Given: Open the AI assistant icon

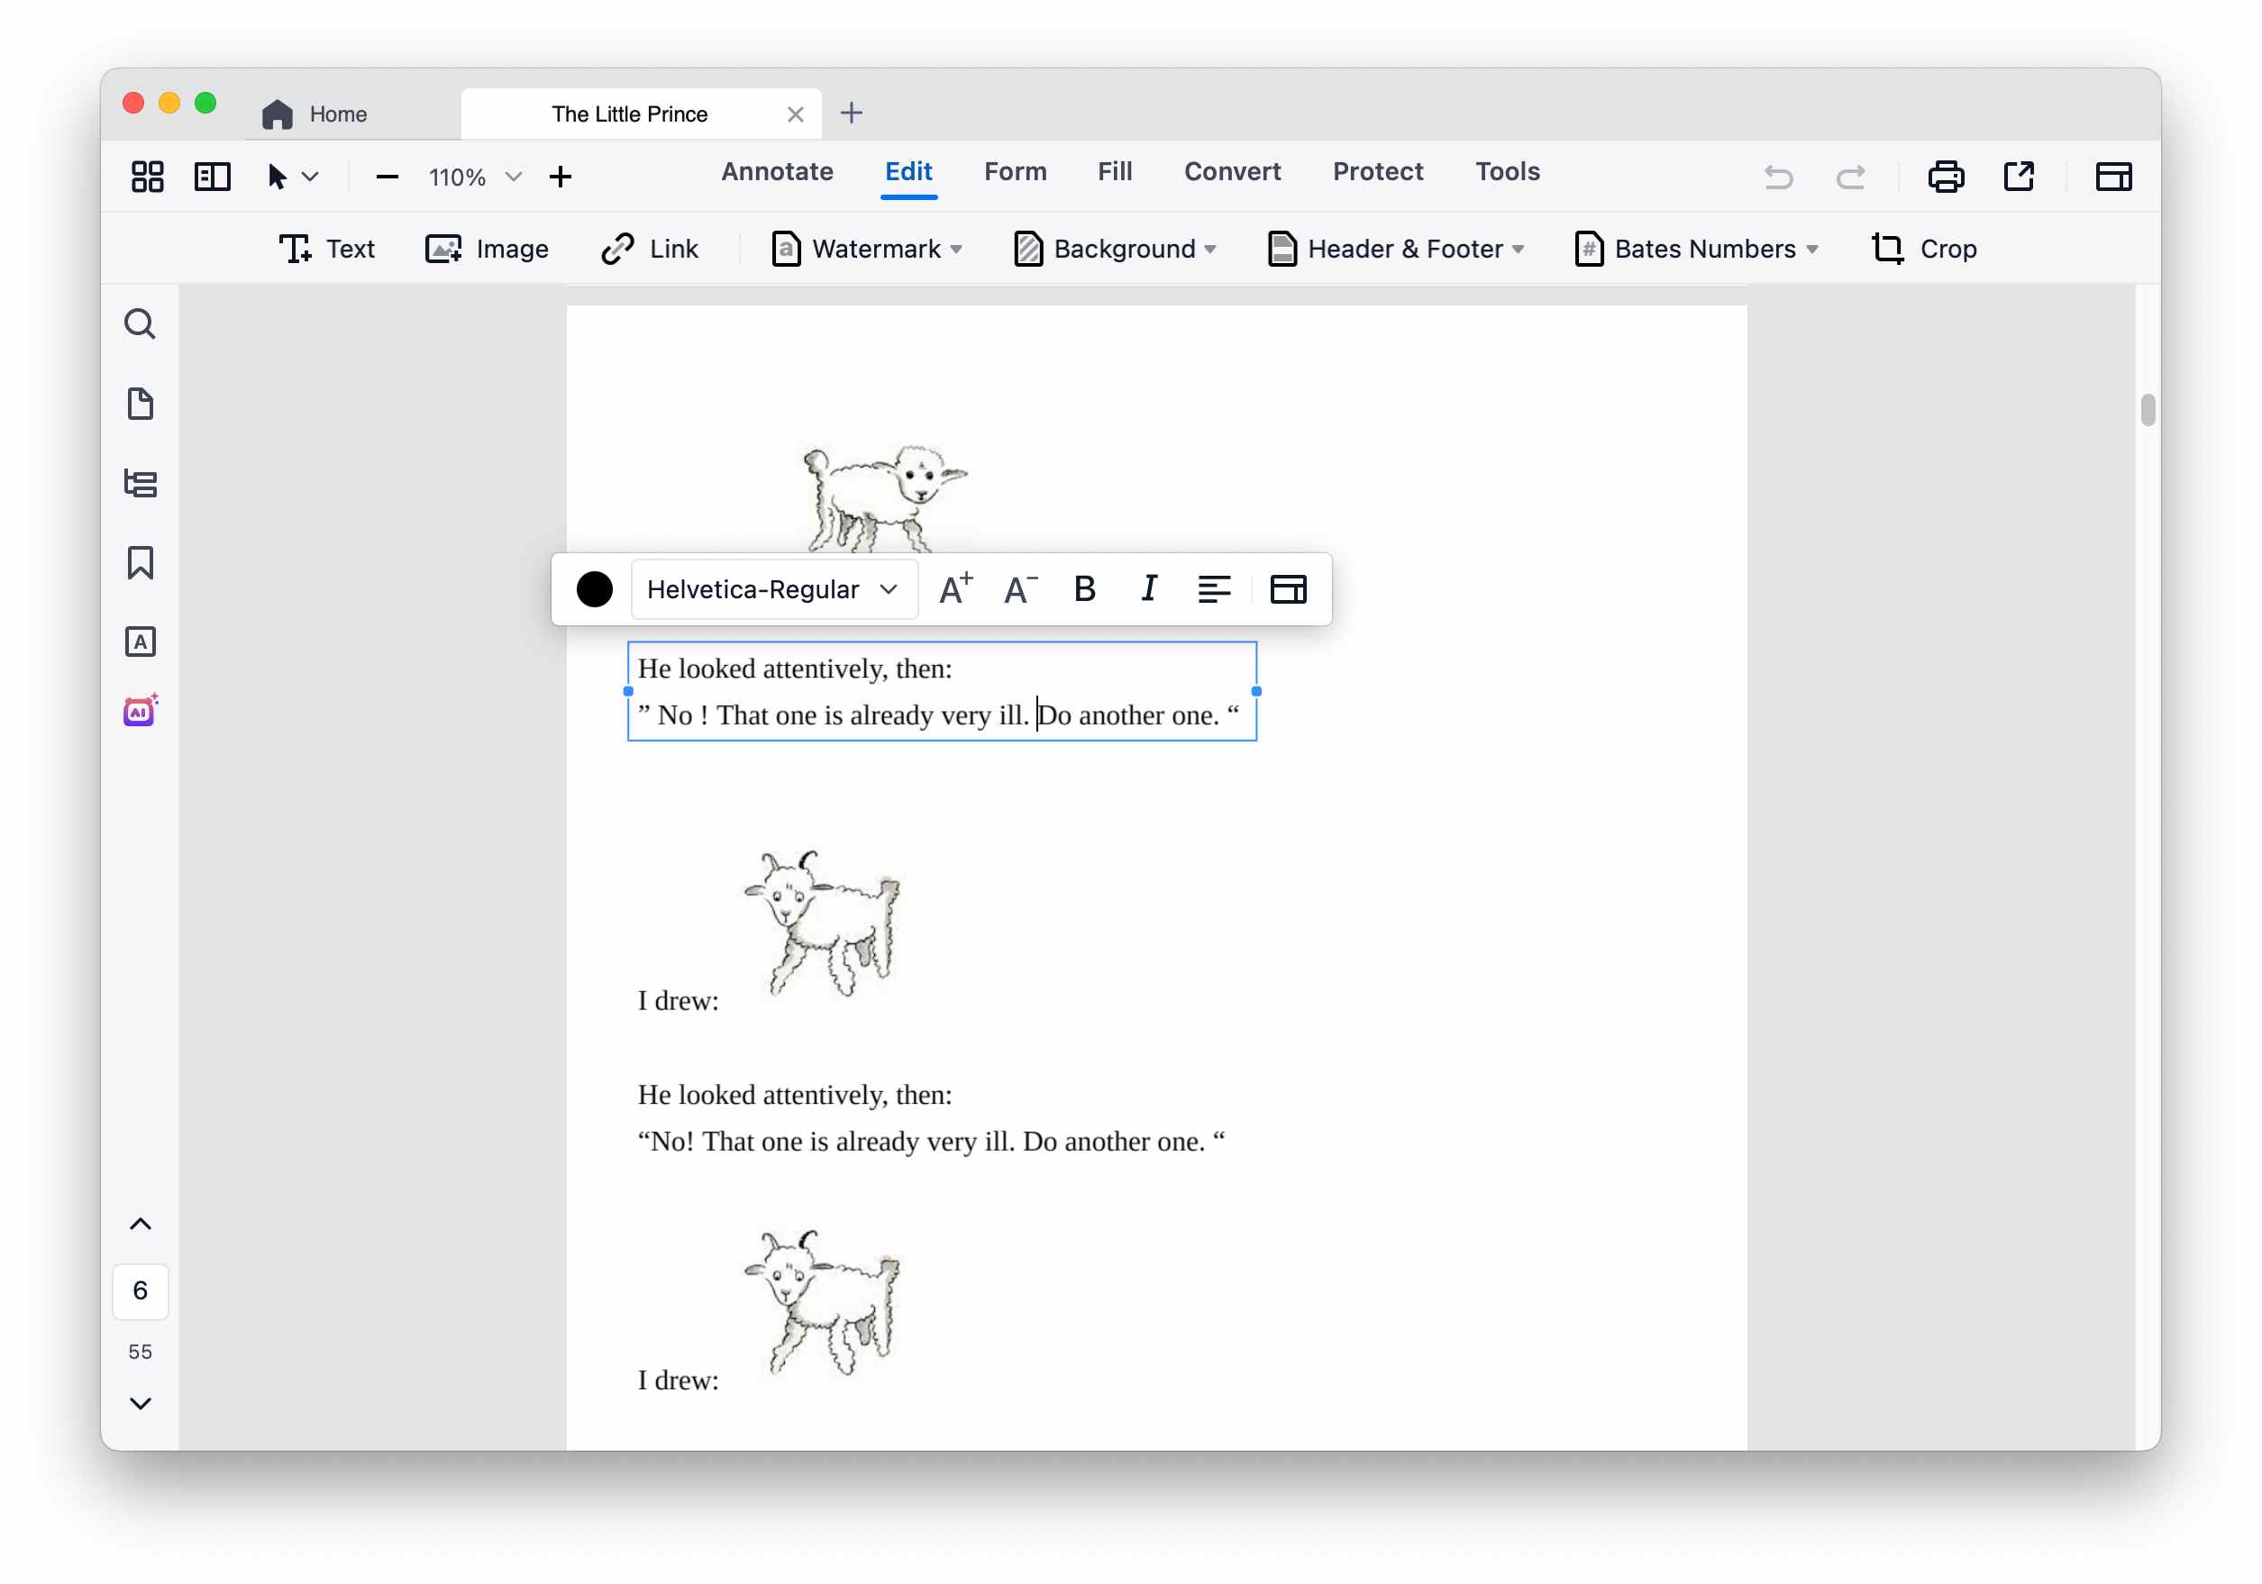Looking at the screenshot, I should 140,711.
